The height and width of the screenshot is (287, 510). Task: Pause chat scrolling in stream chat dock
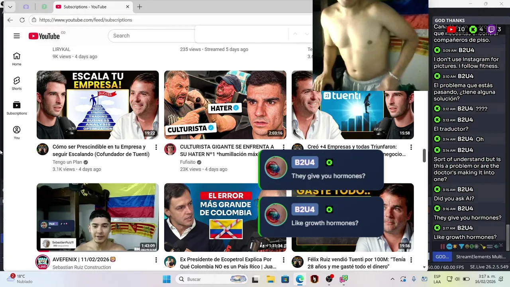point(443,246)
